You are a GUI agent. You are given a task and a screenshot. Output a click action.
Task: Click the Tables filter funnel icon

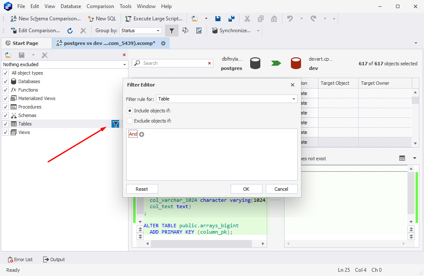point(115,124)
